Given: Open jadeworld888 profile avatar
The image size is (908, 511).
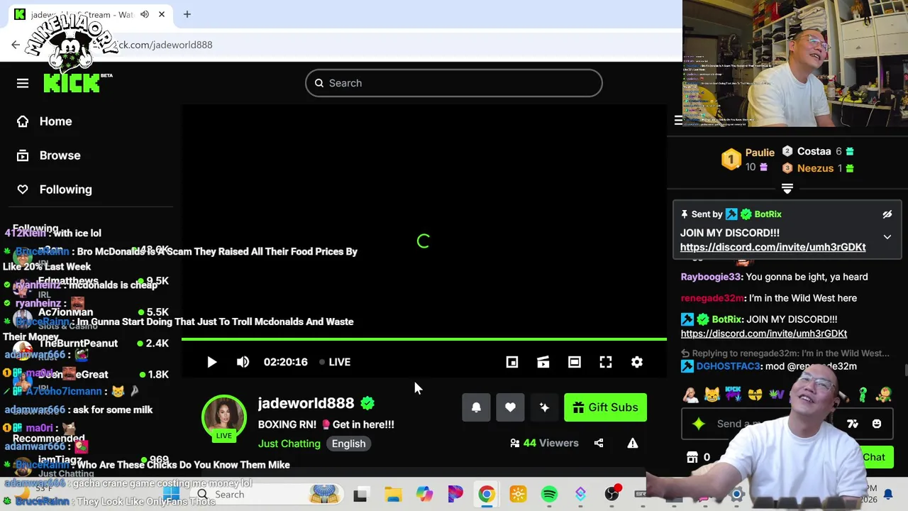Looking at the screenshot, I should pos(223,419).
